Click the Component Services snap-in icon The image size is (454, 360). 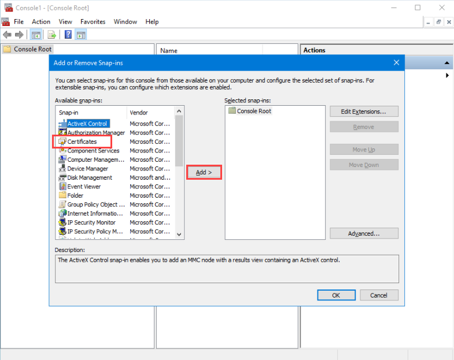pyautogui.click(x=62, y=150)
